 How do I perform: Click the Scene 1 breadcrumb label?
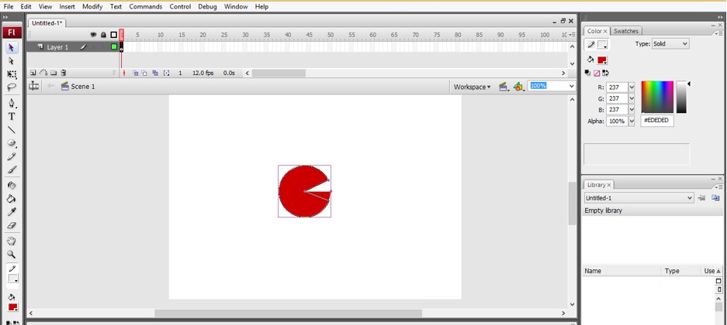point(82,87)
